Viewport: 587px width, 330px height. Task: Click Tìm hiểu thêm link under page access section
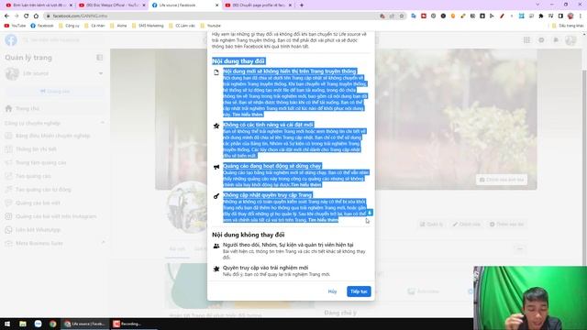[x=323, y=220]
